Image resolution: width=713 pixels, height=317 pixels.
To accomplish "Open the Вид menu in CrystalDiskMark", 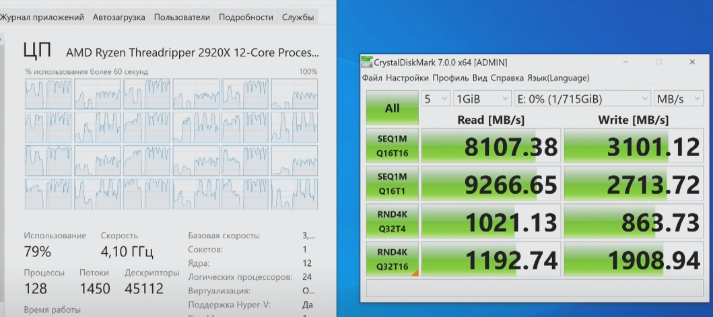I will [480, 78].
